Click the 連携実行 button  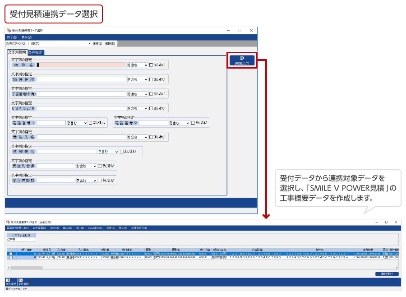[x=387, y=274]
